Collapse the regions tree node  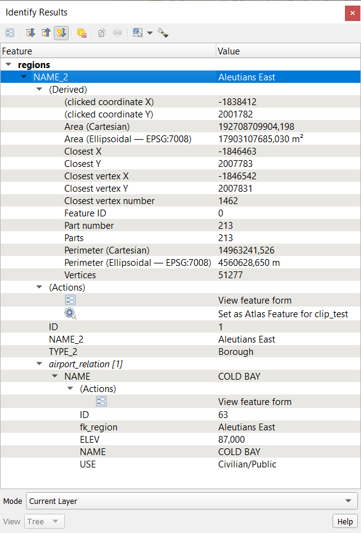(9, 64)
